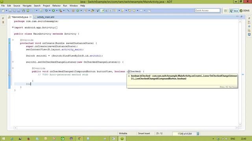This screenshot has width=252, height=141.
Task: Switch to the DDMS perspective
Action: coord(245,11)
